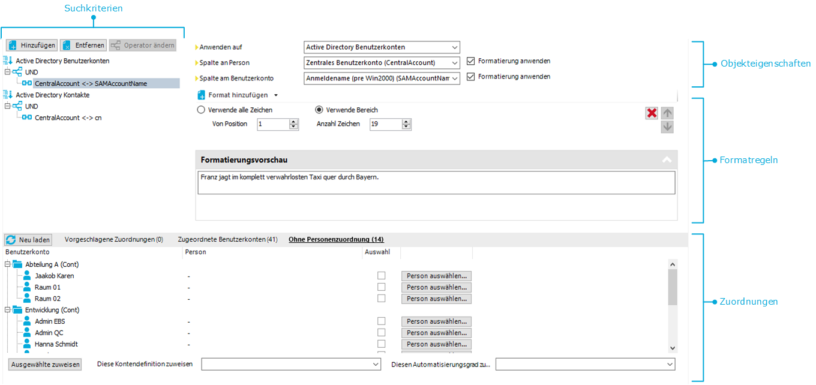
Task: Click Person auswählen for Jaakob Karen
Action: click(436, 276)
